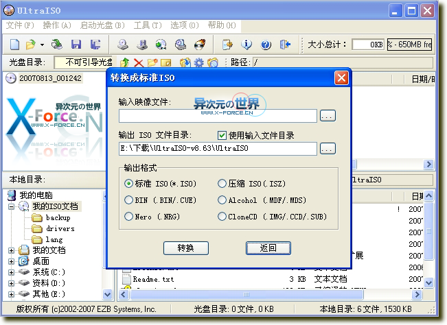Click the blue Info toolbar icon
Screen dimensions: 447x325
pyautogui.click(x=247, y=45)
